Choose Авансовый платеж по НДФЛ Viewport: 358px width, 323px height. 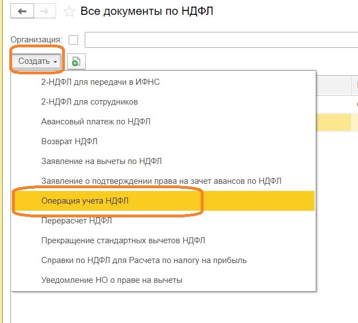pos(163,122)
